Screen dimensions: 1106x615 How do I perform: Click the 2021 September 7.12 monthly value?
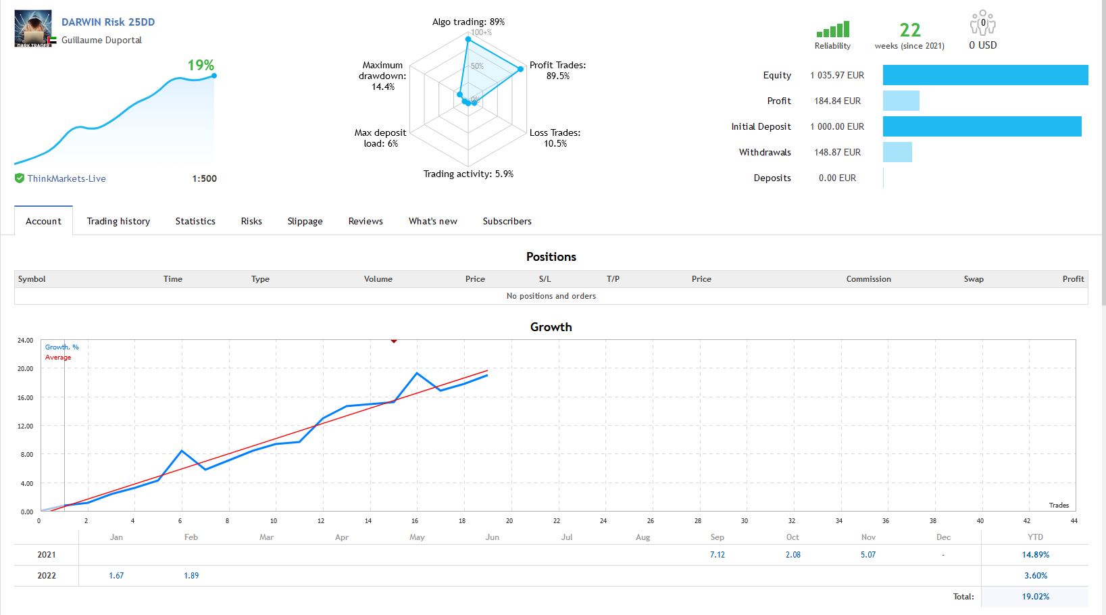[x=717, y=555]
